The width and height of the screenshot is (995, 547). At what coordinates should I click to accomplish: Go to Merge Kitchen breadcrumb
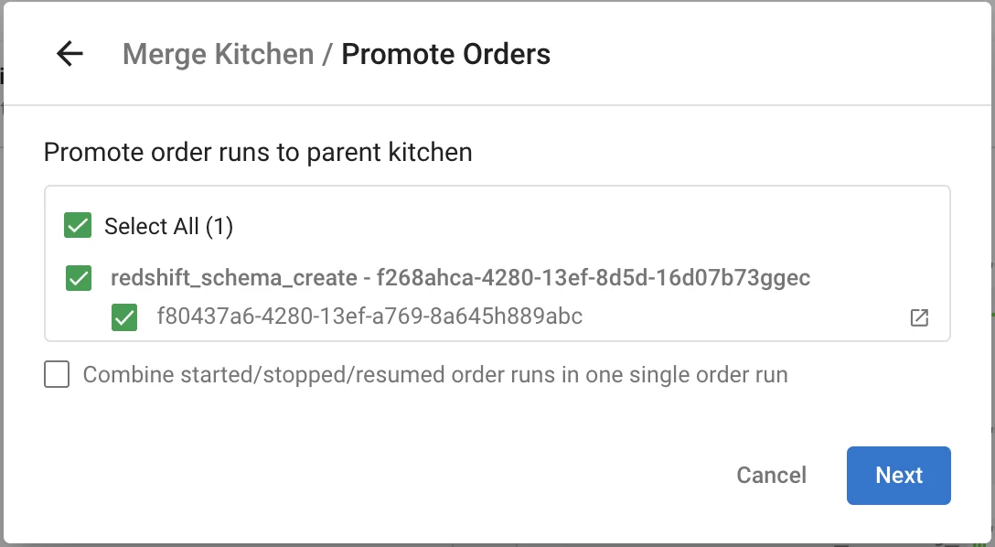click(218, 54)
